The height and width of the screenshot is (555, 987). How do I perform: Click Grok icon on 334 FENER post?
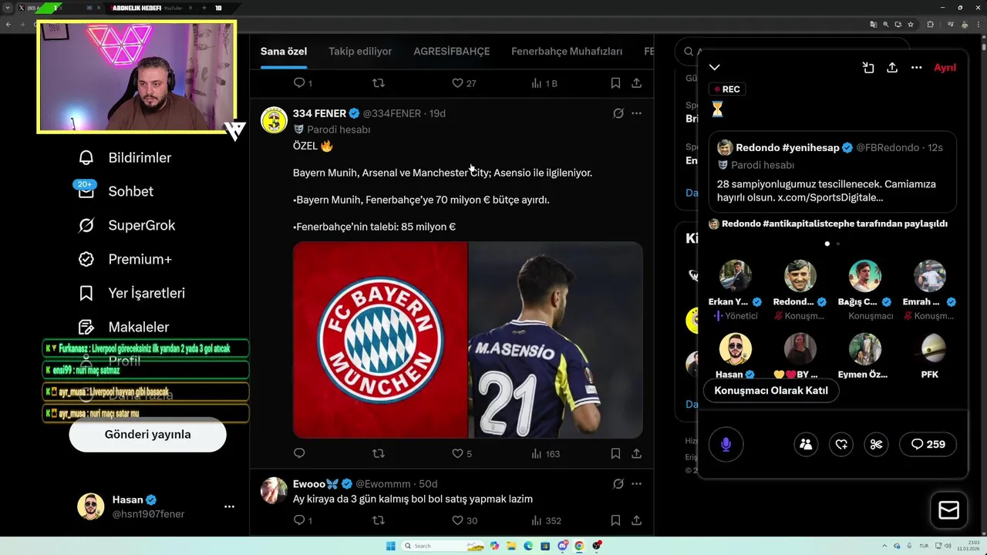point(618,113)
